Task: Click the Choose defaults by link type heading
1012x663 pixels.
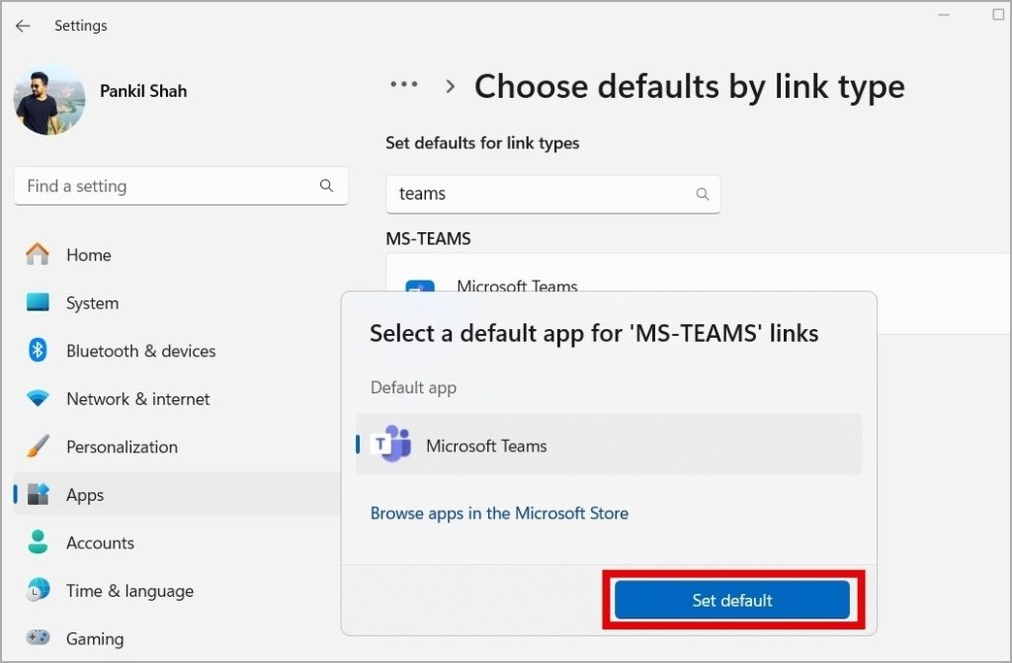Action: (689, 87)
